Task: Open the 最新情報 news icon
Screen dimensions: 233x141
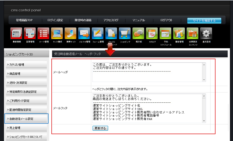Action: (x=16, y=34)
